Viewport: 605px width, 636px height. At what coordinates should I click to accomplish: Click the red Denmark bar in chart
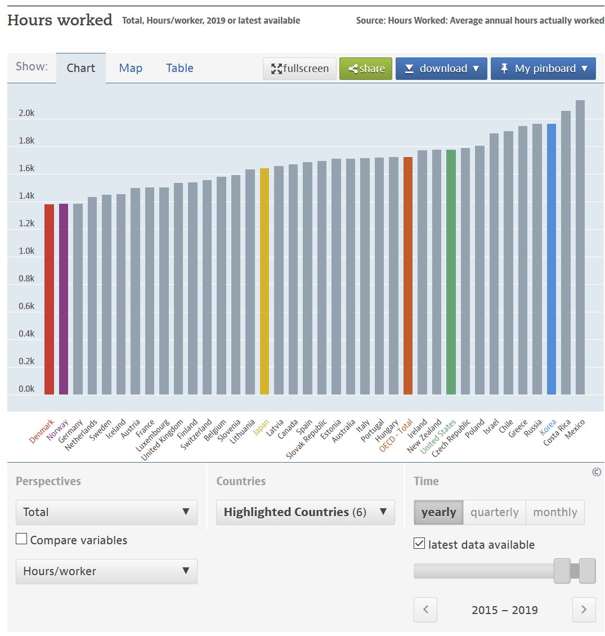click(50, 299)
